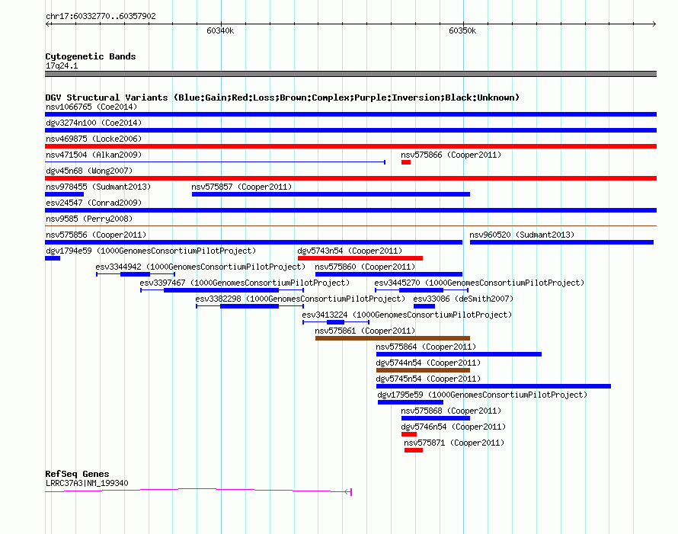Click the nsv978455 (Sudmant2013) label

[98, 187]
